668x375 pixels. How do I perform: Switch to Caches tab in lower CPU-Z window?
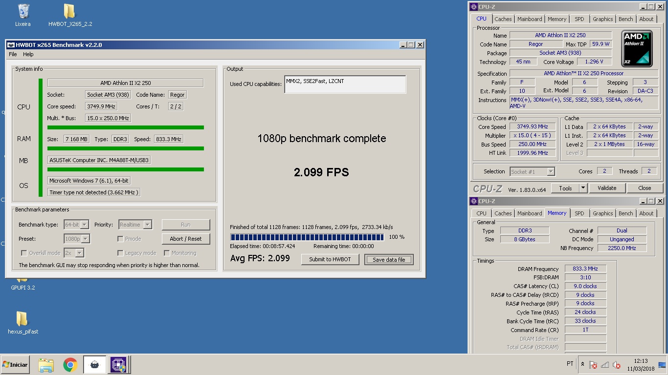tap(503, 213)
